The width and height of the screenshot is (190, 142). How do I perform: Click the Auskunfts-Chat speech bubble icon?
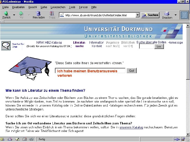coord(6,45)
